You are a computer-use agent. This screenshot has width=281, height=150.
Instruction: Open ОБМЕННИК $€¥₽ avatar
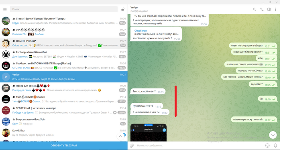(x=6, y=43)
